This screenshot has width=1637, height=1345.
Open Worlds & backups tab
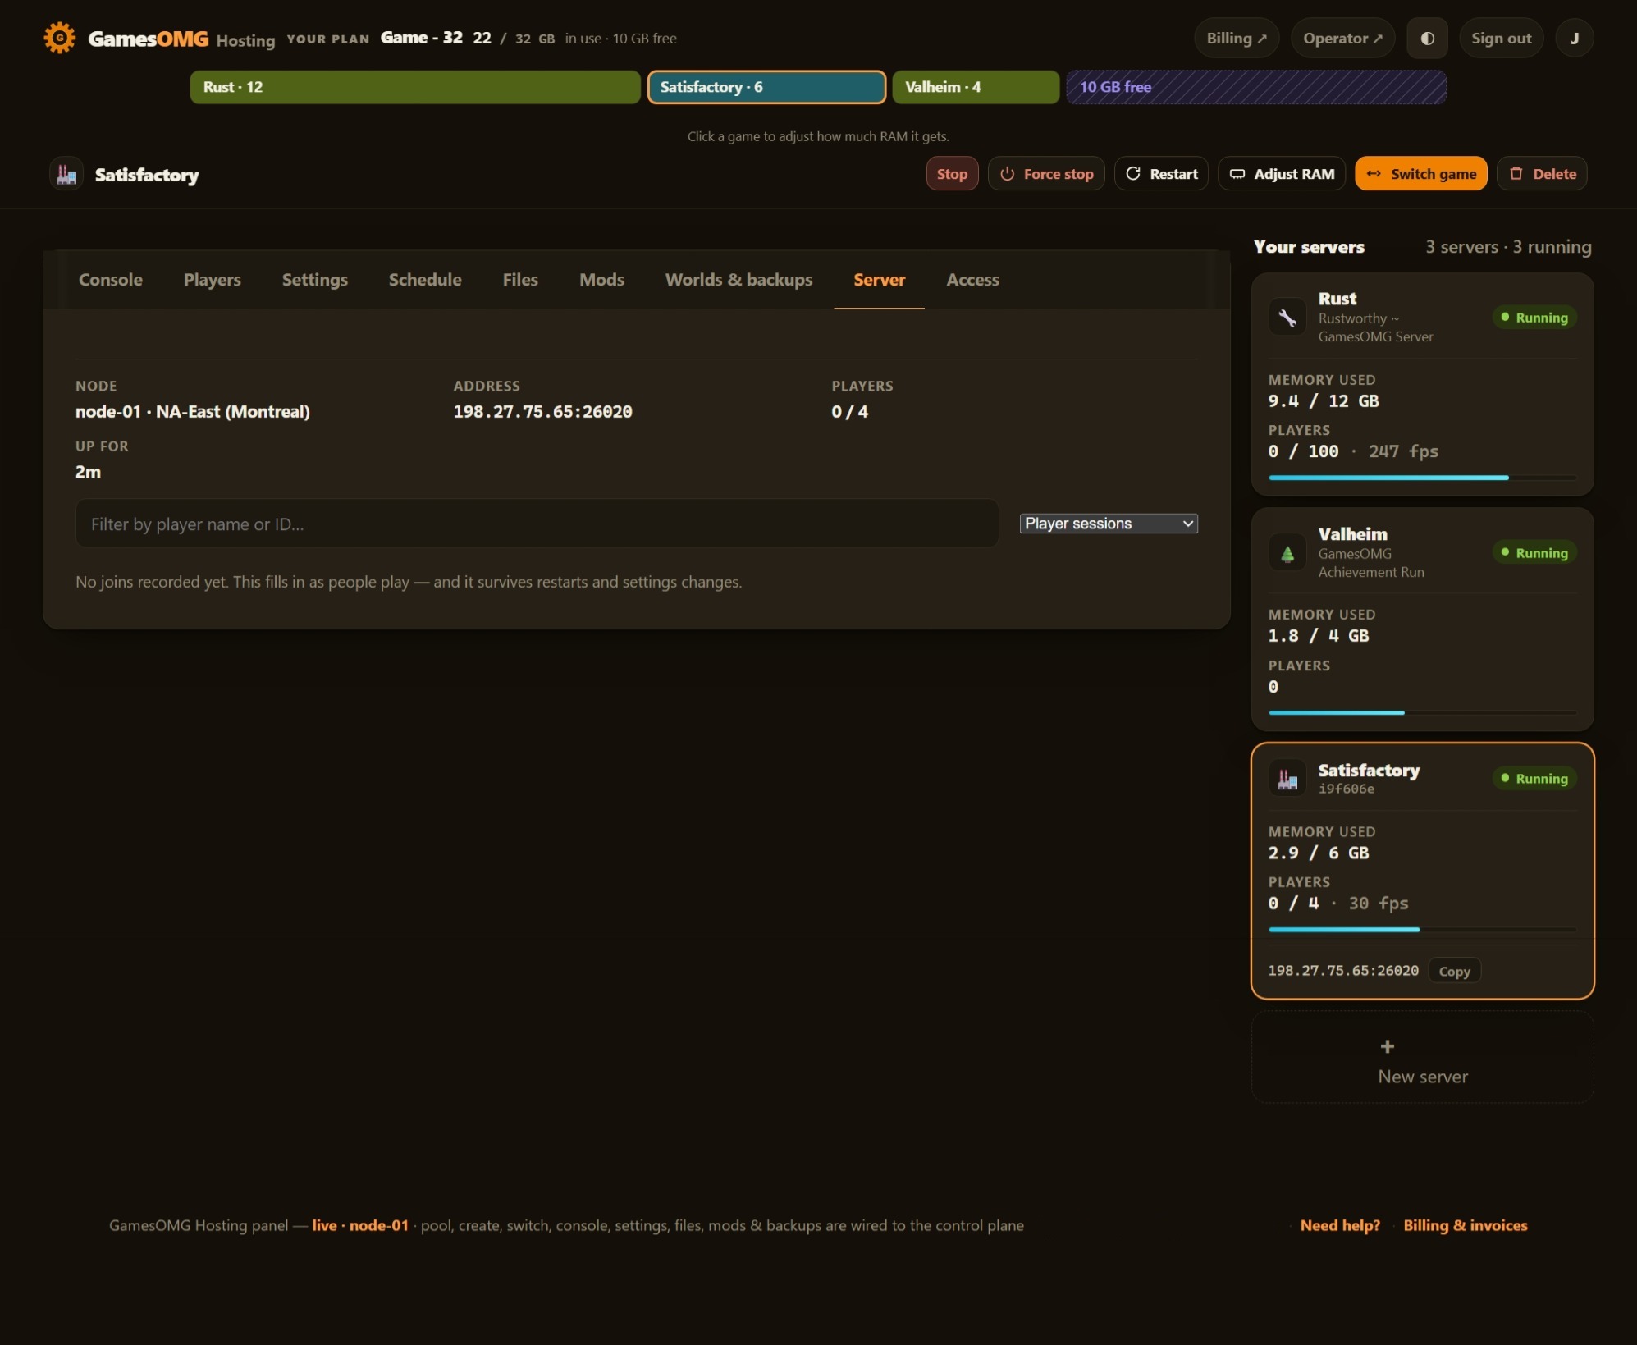[738, 280]
